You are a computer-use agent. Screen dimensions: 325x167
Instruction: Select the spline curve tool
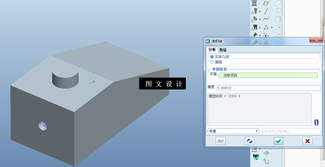[266, 19]
